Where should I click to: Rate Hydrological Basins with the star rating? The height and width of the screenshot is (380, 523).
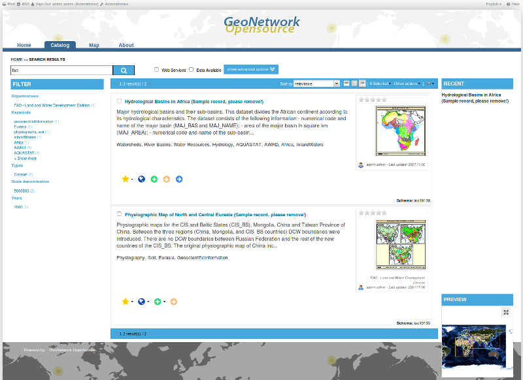(x=373, y=100)
